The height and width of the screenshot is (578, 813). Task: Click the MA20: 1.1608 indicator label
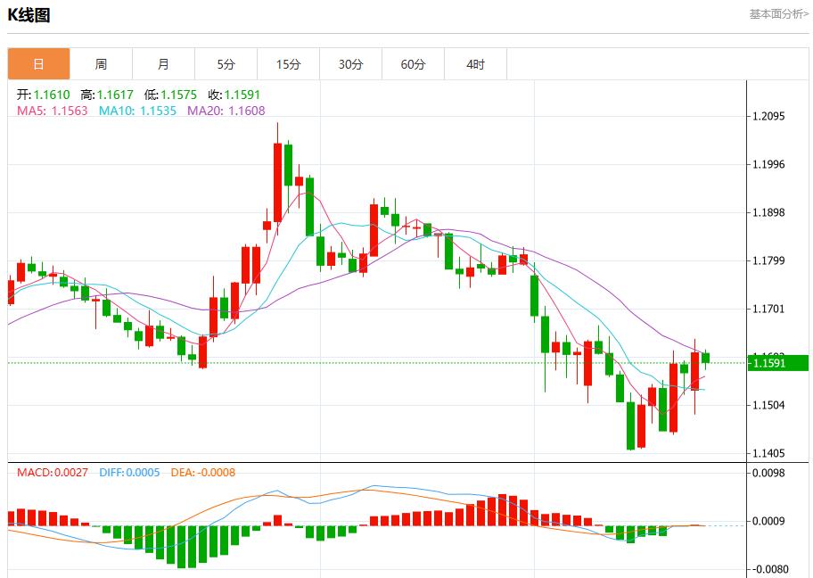tap(226, 111)
